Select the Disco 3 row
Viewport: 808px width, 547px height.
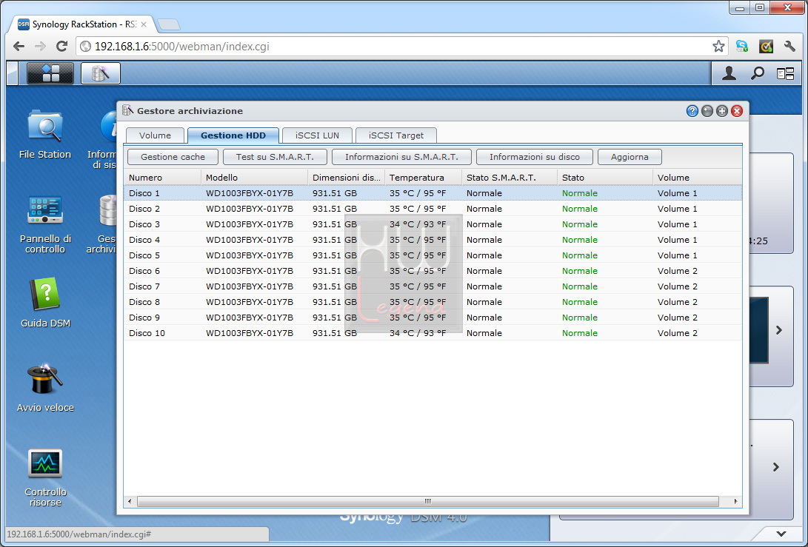coord(433,224)
